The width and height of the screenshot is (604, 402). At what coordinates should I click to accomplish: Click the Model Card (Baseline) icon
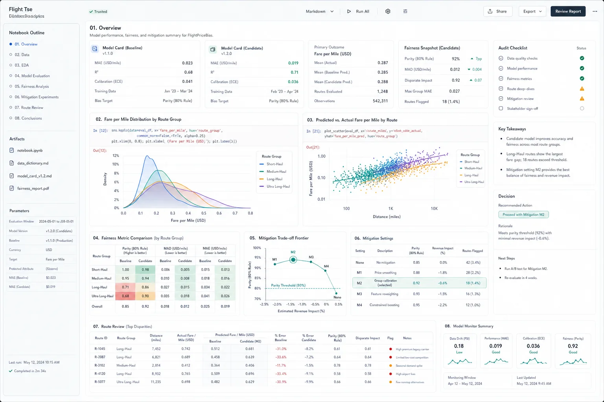(95, 49)
